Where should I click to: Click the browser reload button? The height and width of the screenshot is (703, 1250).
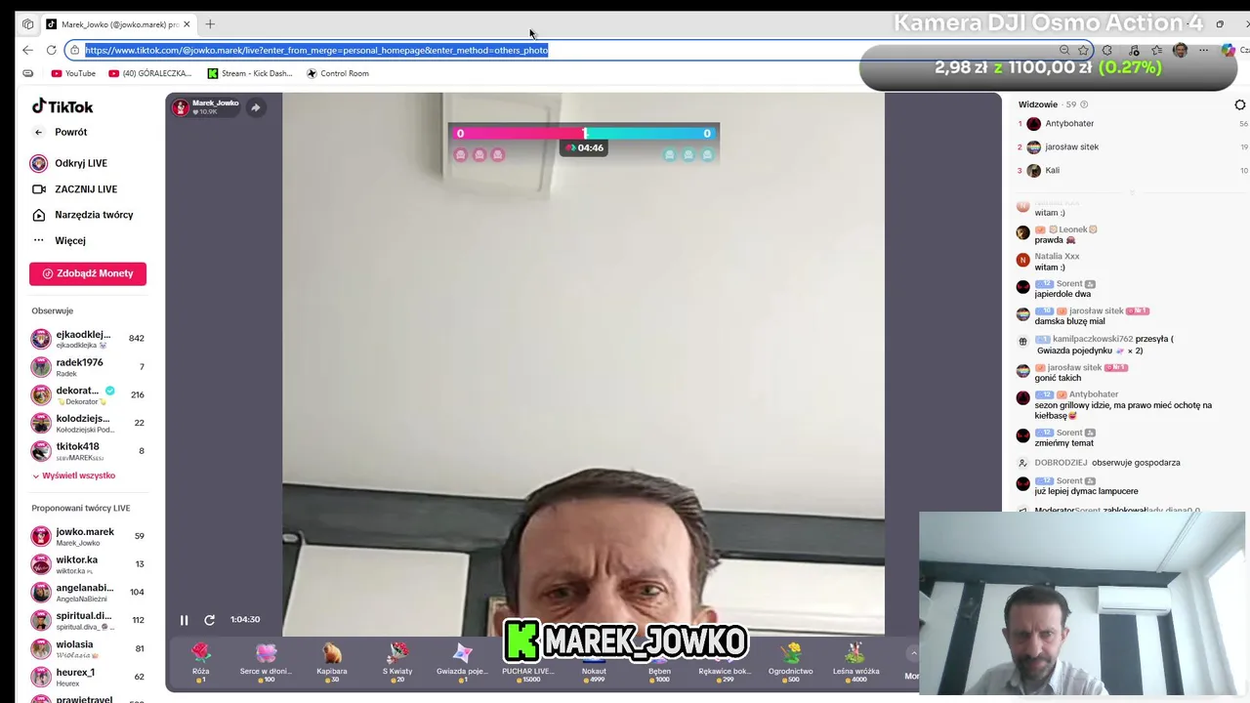coord(52,50)
